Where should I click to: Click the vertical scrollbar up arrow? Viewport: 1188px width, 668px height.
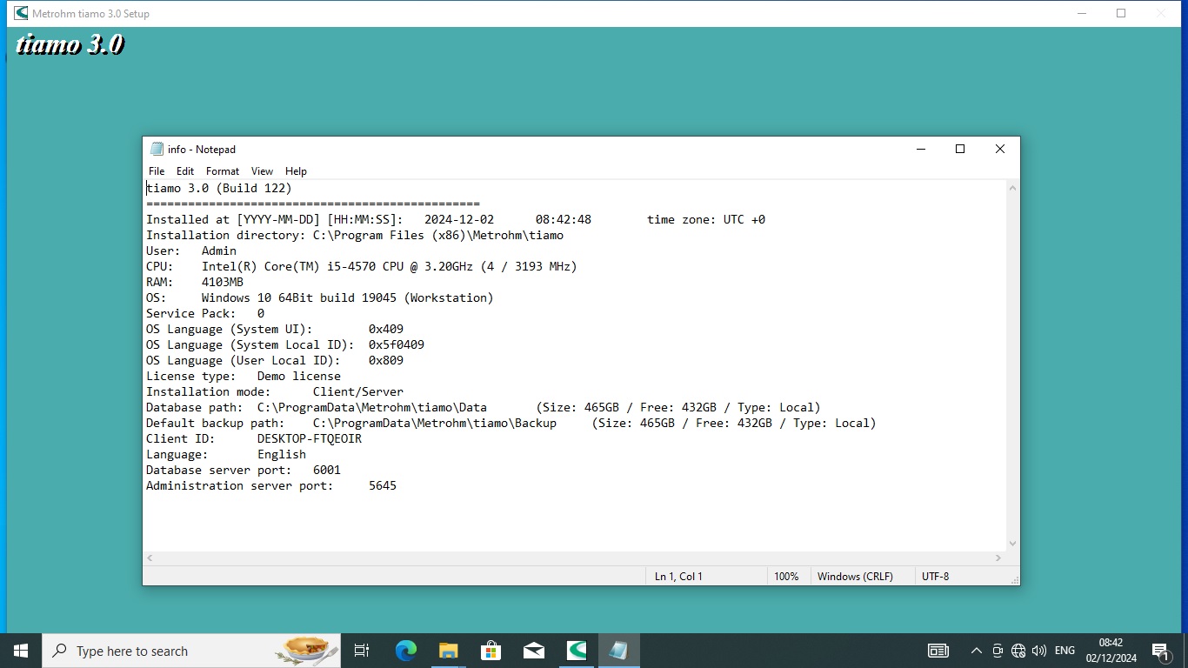pyautogui.click(x=1012, y=188)
